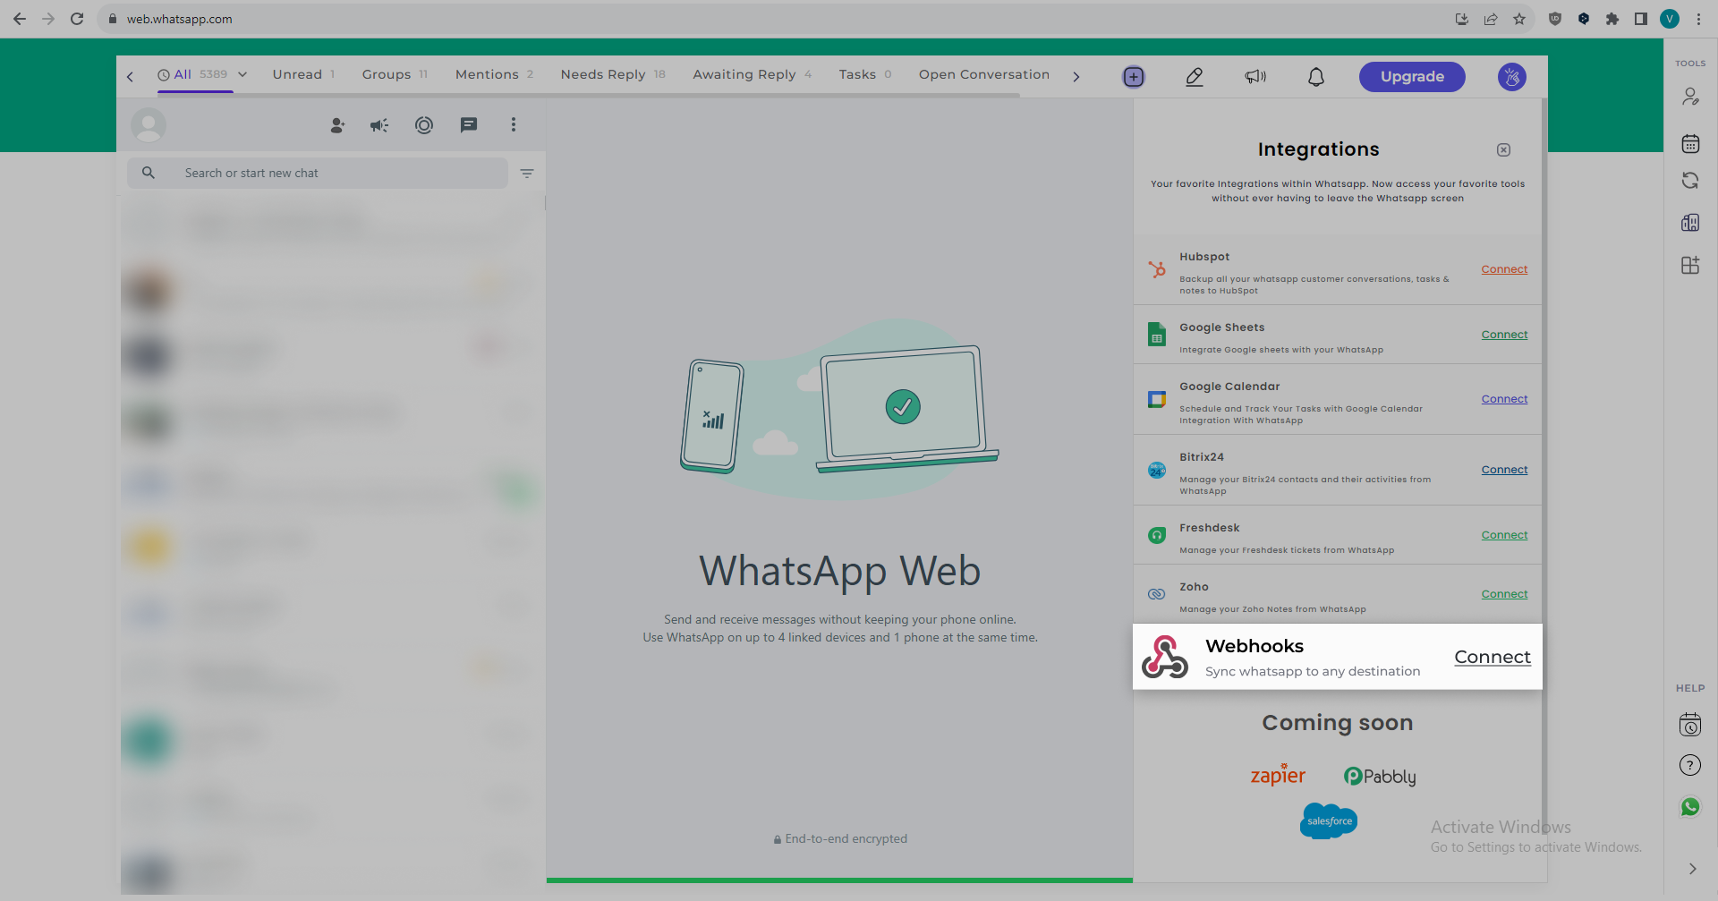Open the Needs Reply tab

click(x=613, y=74)
